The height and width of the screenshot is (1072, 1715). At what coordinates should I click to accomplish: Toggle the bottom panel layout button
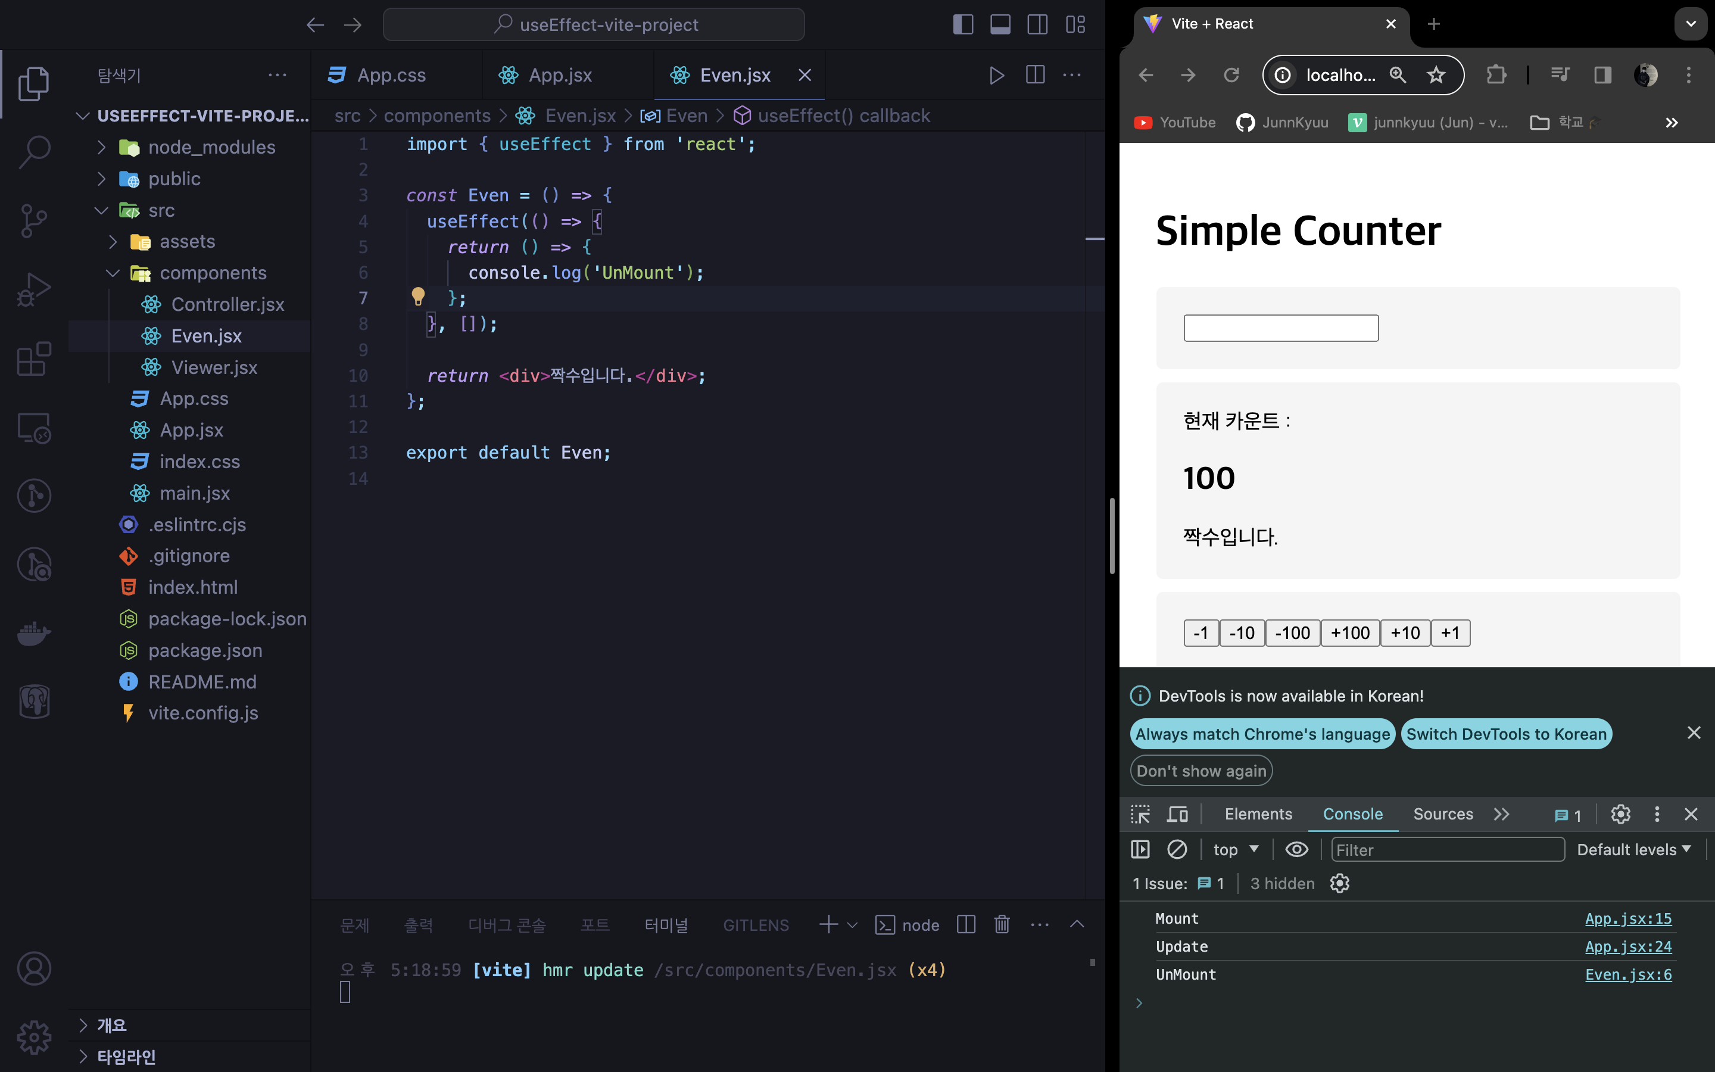(x=1000, y=25)
